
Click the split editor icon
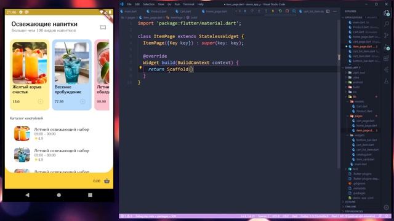[328, 11]
